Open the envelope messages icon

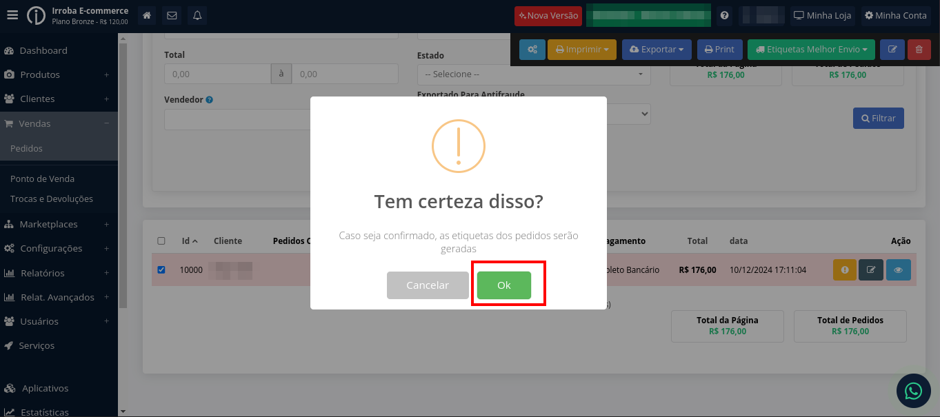(x=172, y=15)
